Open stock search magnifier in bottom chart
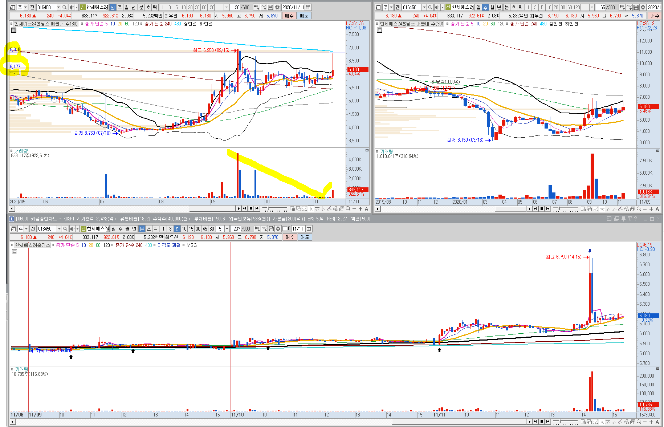Image resolution: width=664 pixels, height=427 pixels. point(65,229)
